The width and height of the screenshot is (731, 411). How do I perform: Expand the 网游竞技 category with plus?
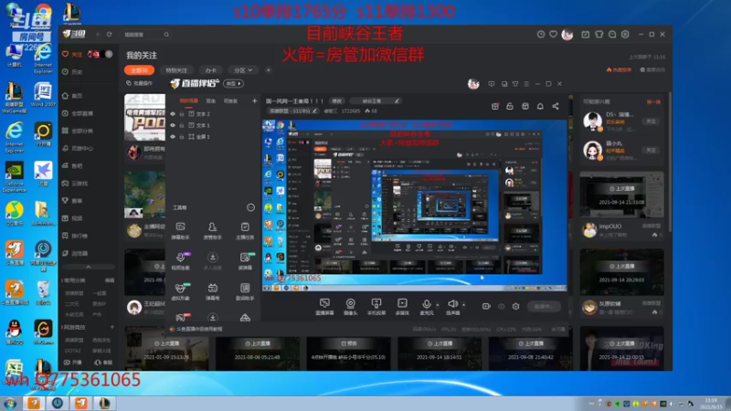pyautogui.click(x=111, y=327)
